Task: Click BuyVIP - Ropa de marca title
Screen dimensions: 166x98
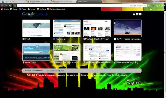Action: (129, 39)
